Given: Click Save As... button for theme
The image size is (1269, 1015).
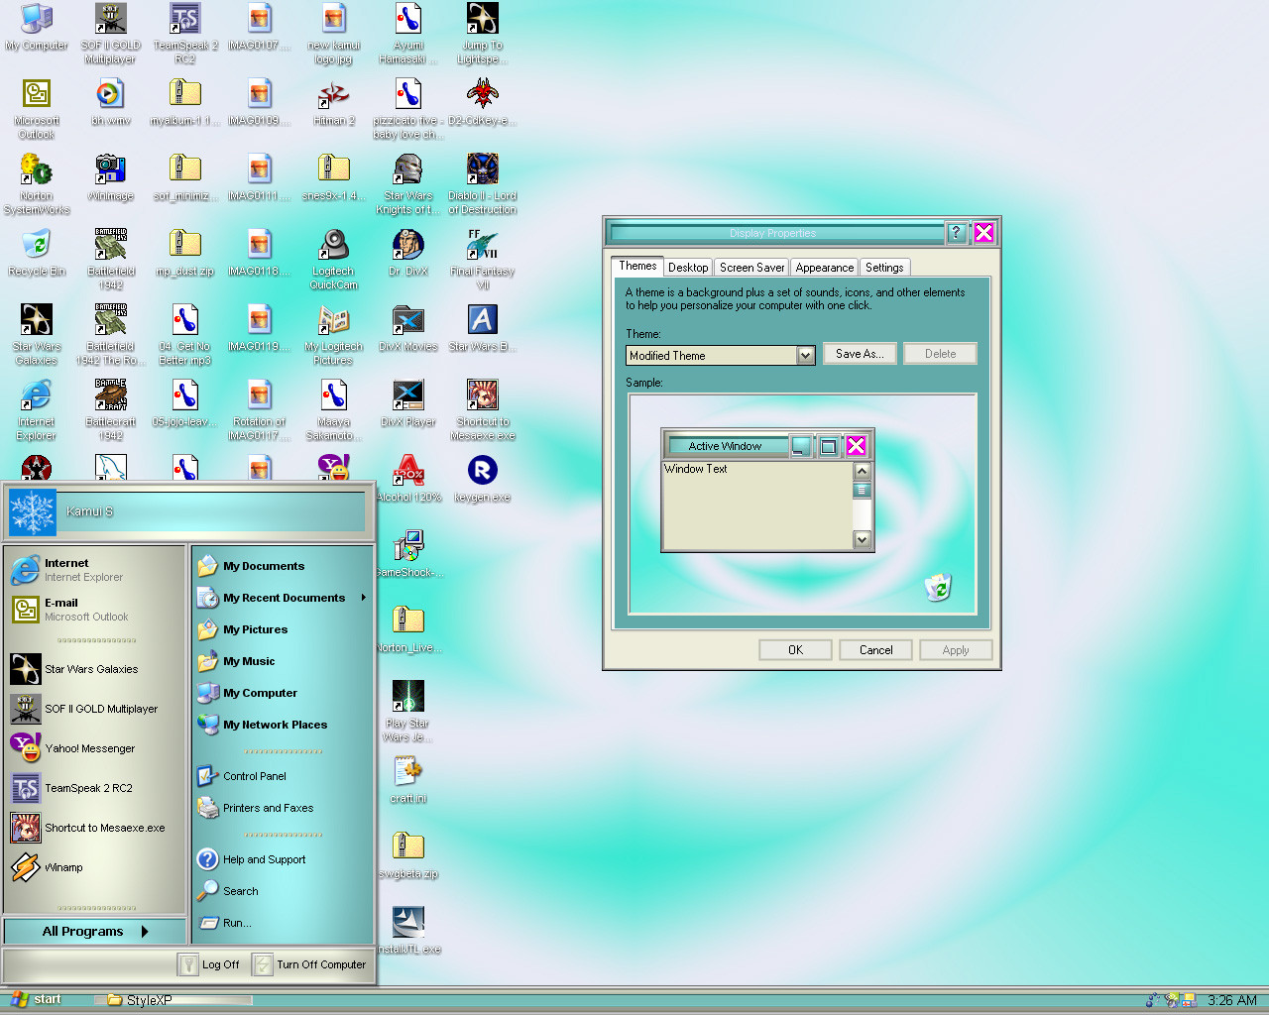Looking at the screenshot, I should click(x=860, y=354).
